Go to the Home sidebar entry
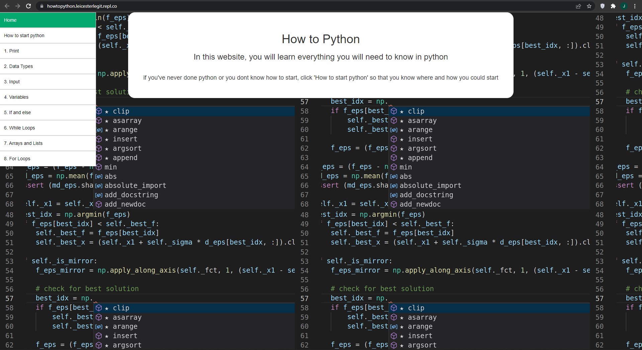This screenshot has height=350, width=642. pos(10,20)
